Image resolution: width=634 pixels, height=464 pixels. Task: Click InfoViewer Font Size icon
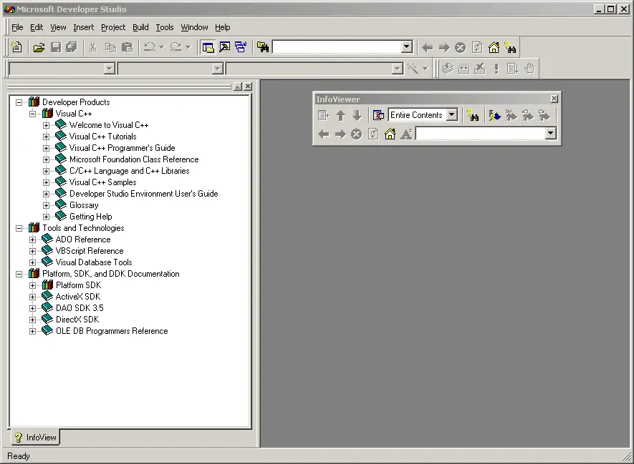click(406, 134)
